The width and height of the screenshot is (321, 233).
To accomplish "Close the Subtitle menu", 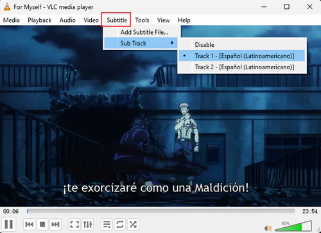I will [117, 20].
